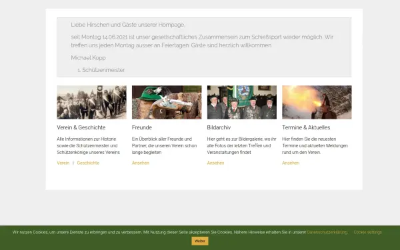Screen dimensions: 400x250
Task: Open the Geschichte link
Action: click(88, 163)
